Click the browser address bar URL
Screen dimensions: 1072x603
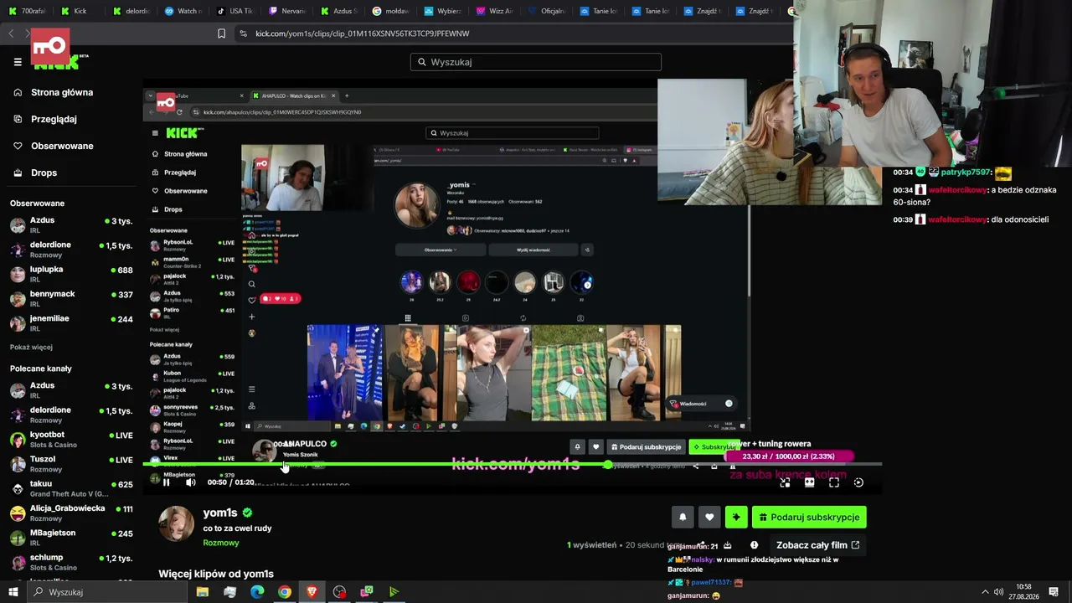362,33
